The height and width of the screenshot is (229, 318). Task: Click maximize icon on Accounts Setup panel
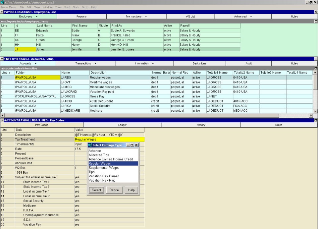pos(316,59)
